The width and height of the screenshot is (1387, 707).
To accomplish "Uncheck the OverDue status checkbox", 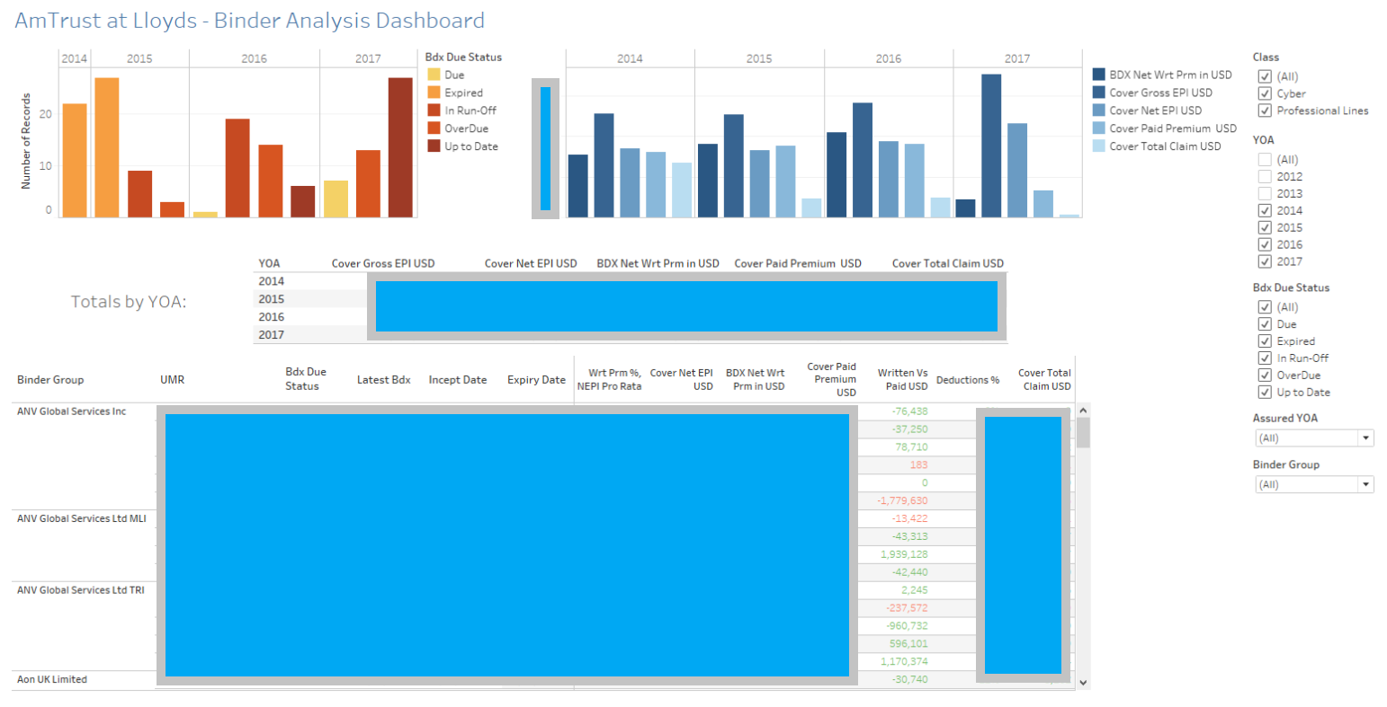I will 1265,376.
